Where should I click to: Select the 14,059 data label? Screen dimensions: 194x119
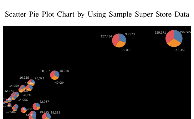pyautogui.click(x=14, y=86)
